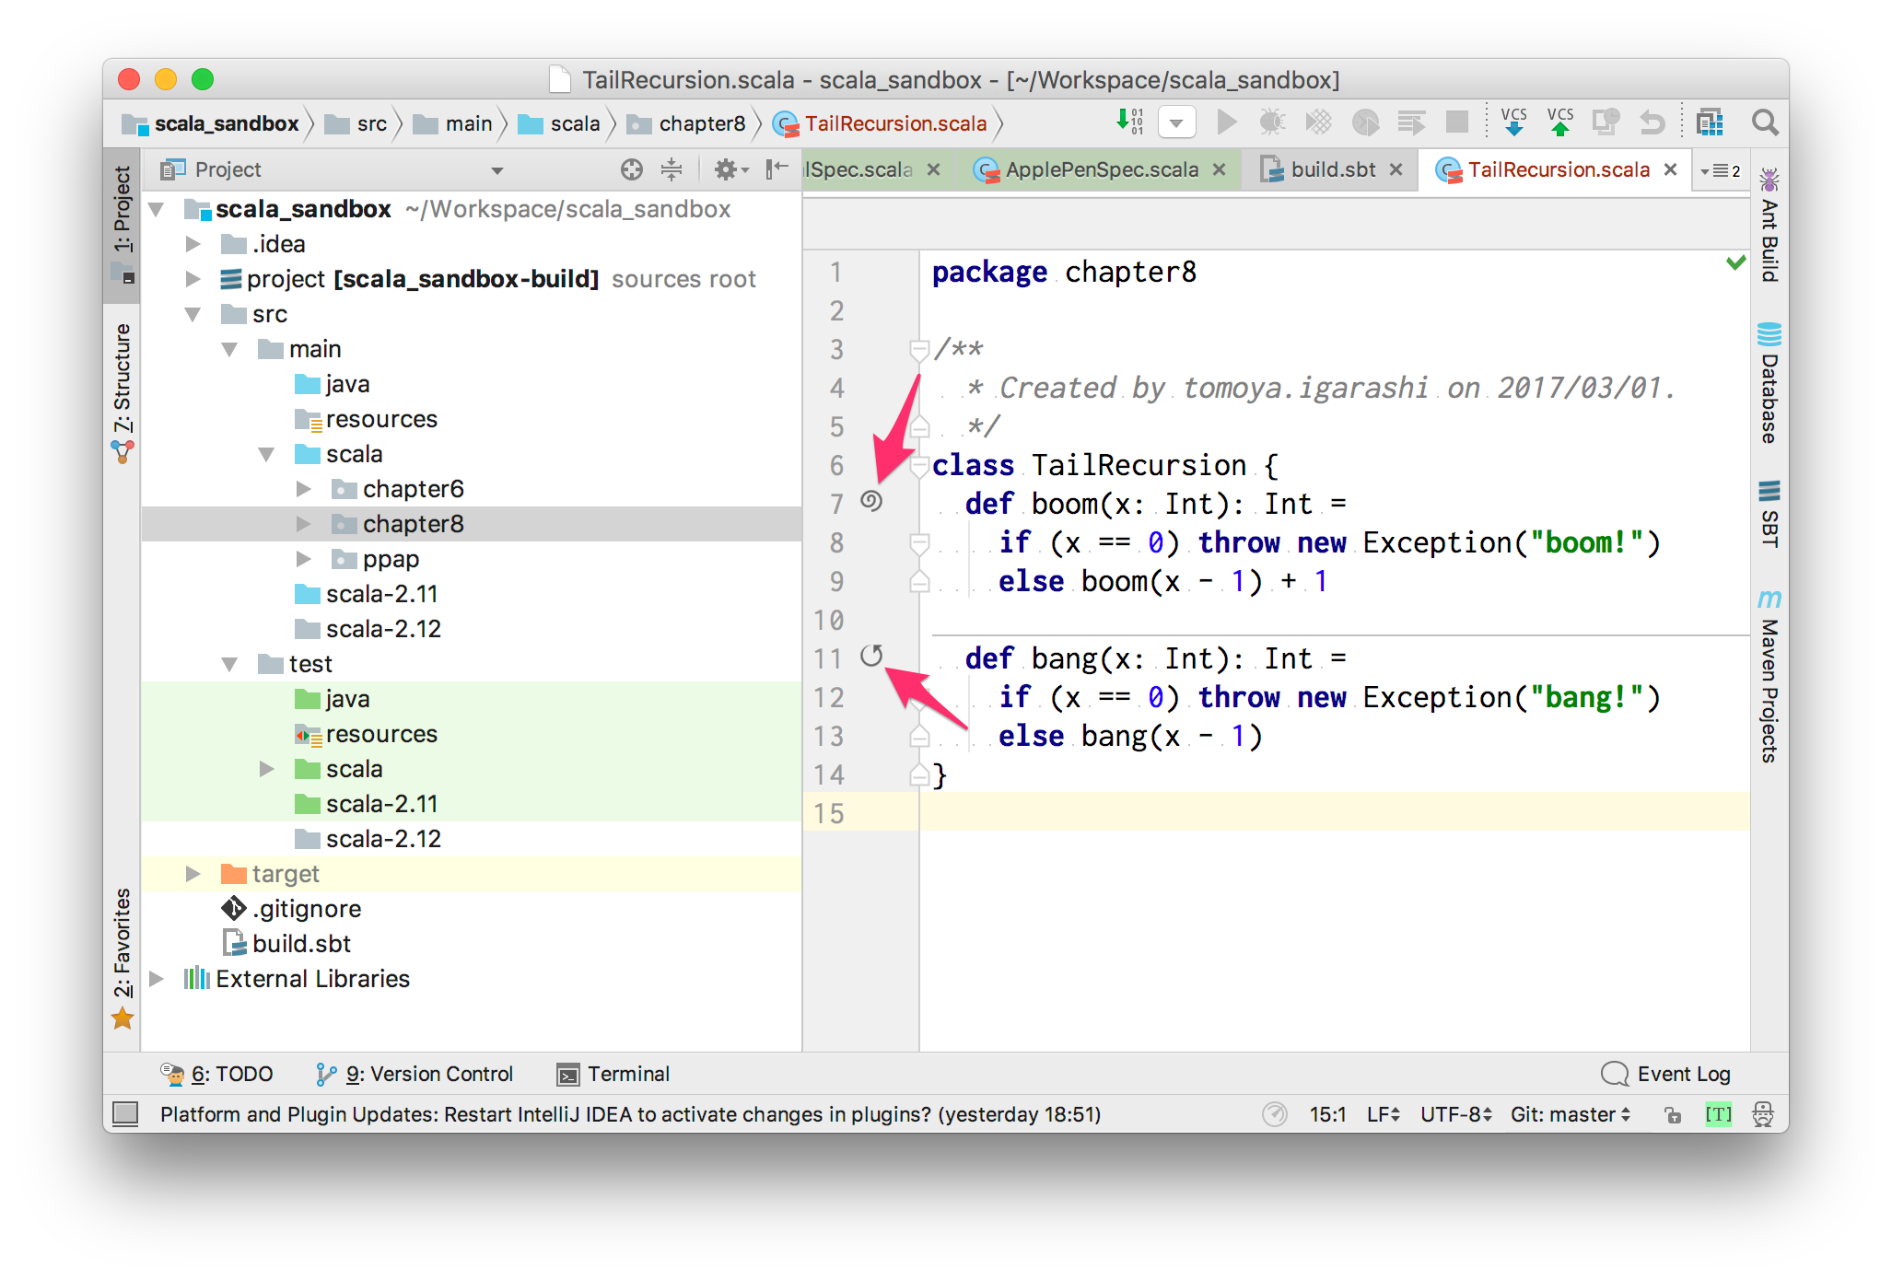Click chapter8 breadcrumb in navigation bar
The image size is (1892, 1280).
687,123
